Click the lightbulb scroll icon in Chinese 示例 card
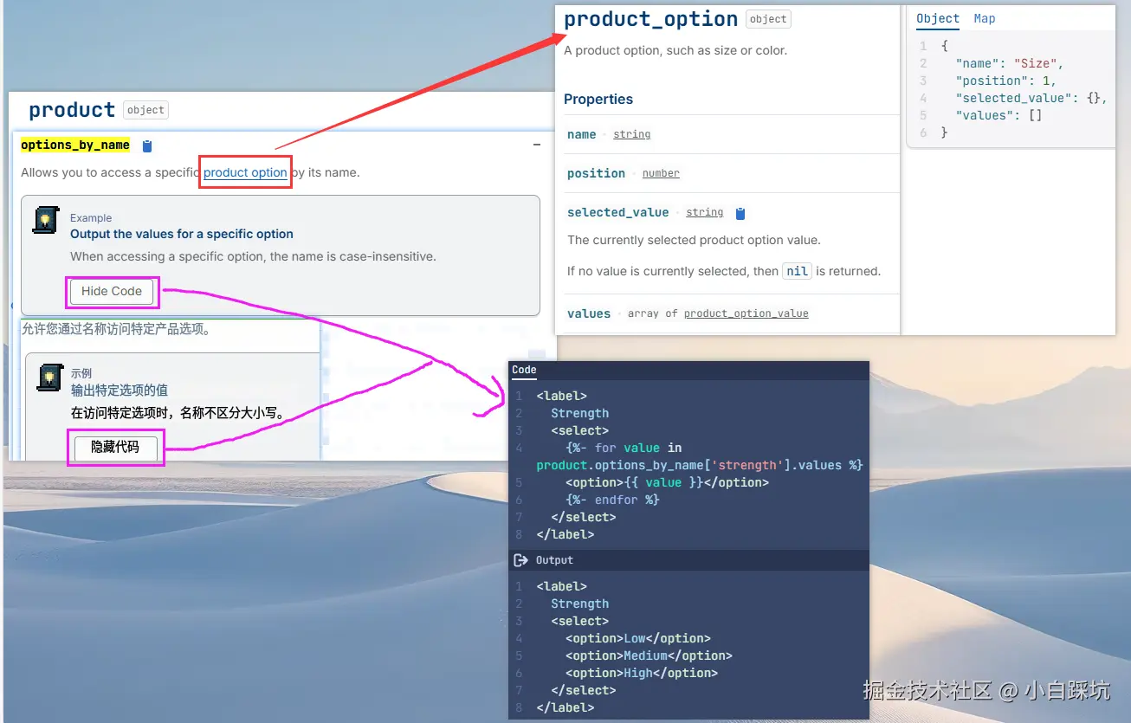Viewport: 1131px width, 723px height. click(x=50, y=378)
